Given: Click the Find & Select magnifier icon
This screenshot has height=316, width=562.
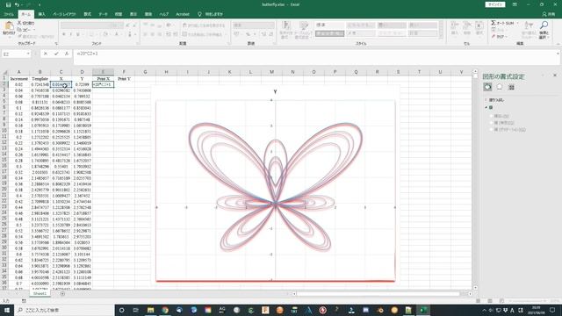Looking at the screenshot, I should [x=544, y=25].
